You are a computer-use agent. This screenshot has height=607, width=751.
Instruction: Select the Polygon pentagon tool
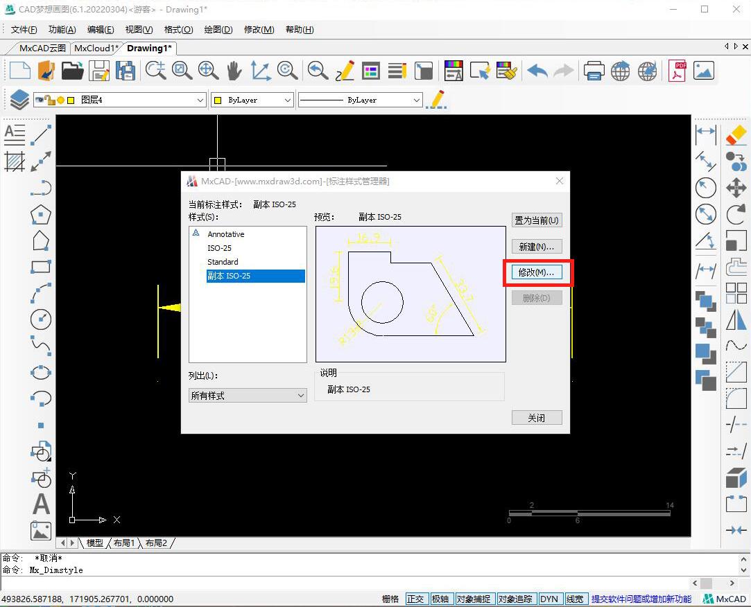click(41, 214)
